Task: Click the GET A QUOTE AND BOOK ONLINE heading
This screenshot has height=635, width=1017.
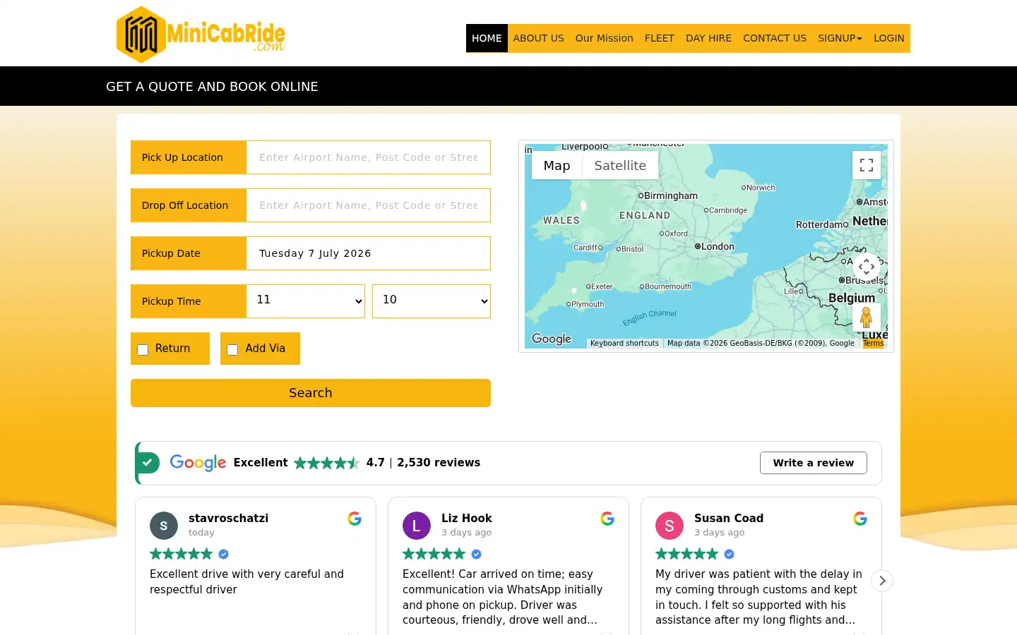Action: tap(212, 86)
